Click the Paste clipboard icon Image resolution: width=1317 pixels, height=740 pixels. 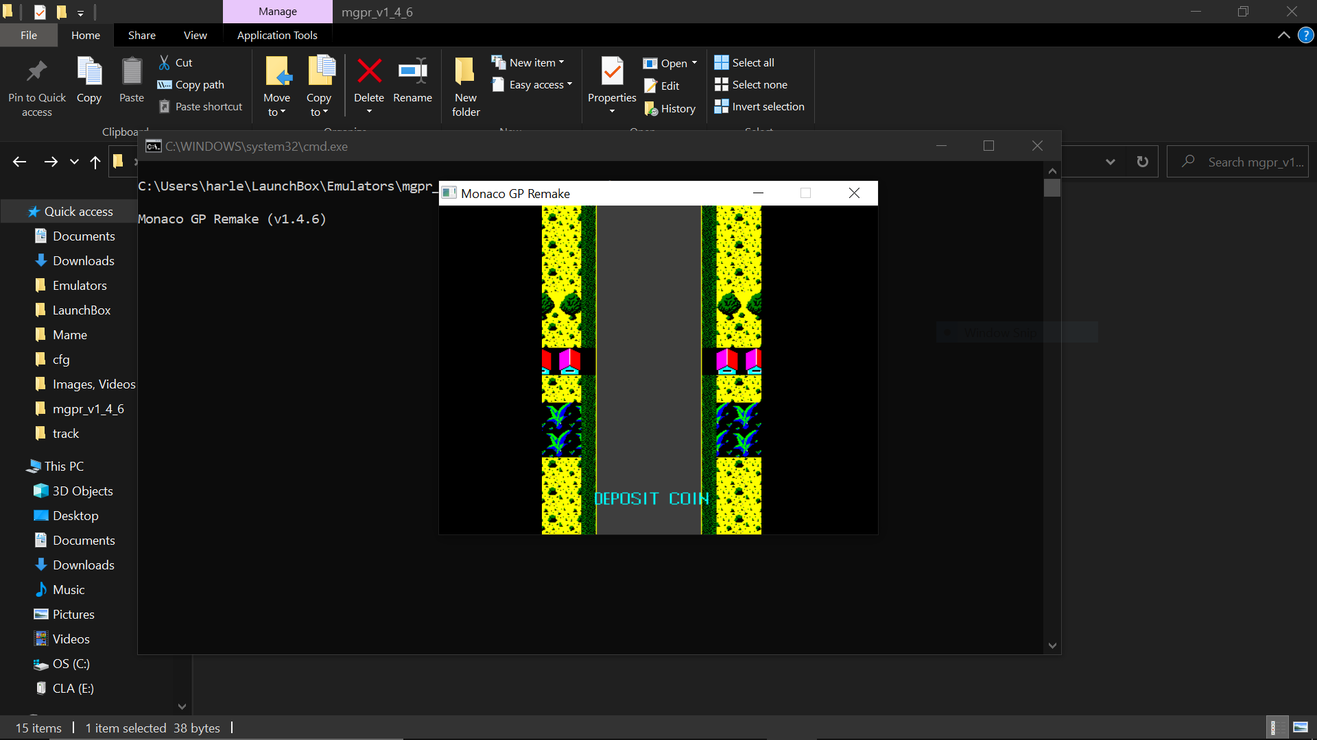pyautogui.click(x=132, y=71)
